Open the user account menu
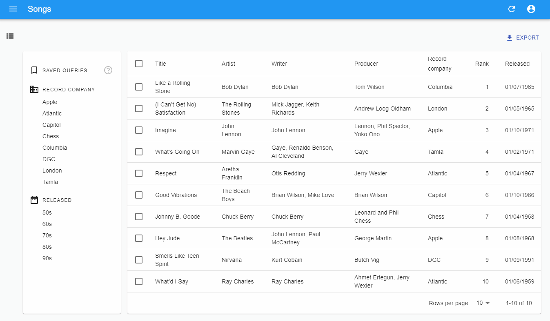Screen dimensions: 550x321 [531, 9]
